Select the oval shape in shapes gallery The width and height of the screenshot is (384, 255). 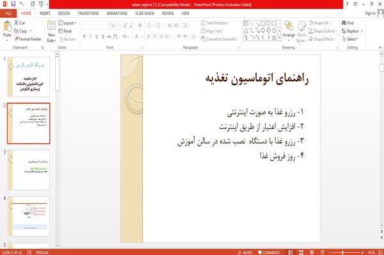pyautogui.click(x=268, y=24)
